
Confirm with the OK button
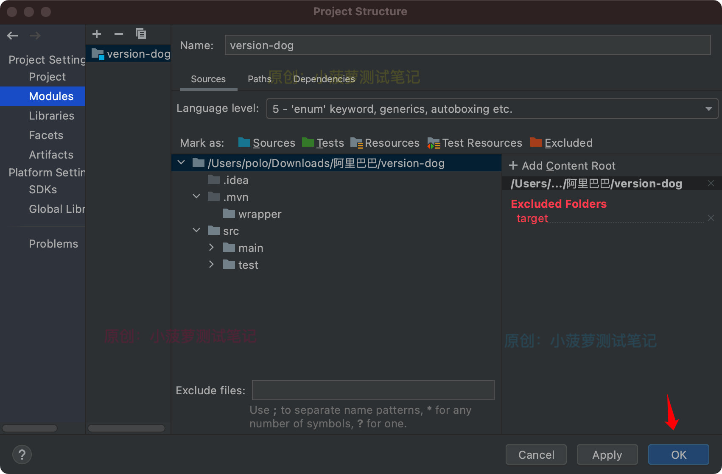[x=679, y=454]
